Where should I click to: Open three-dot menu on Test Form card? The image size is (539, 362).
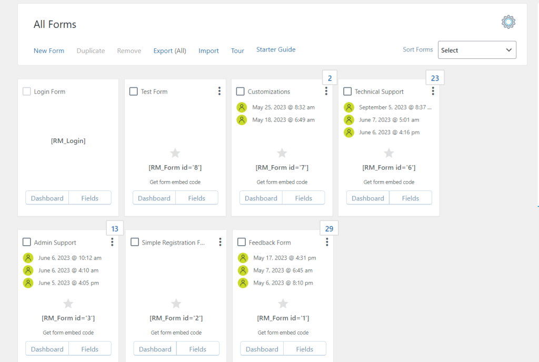219,92
